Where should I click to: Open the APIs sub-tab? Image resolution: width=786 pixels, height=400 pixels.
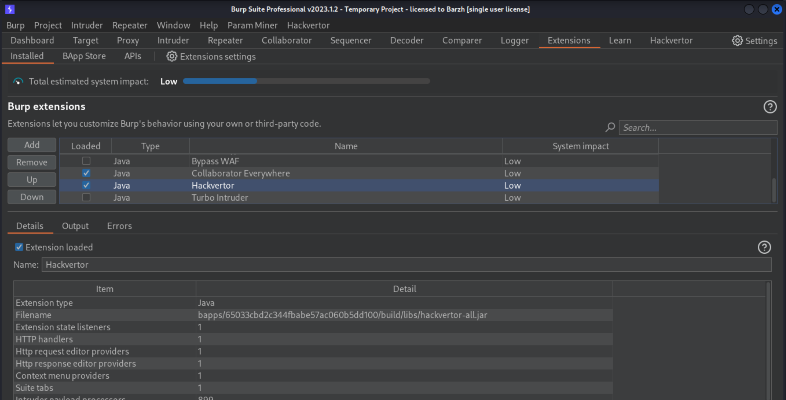(x=132, y=56)
